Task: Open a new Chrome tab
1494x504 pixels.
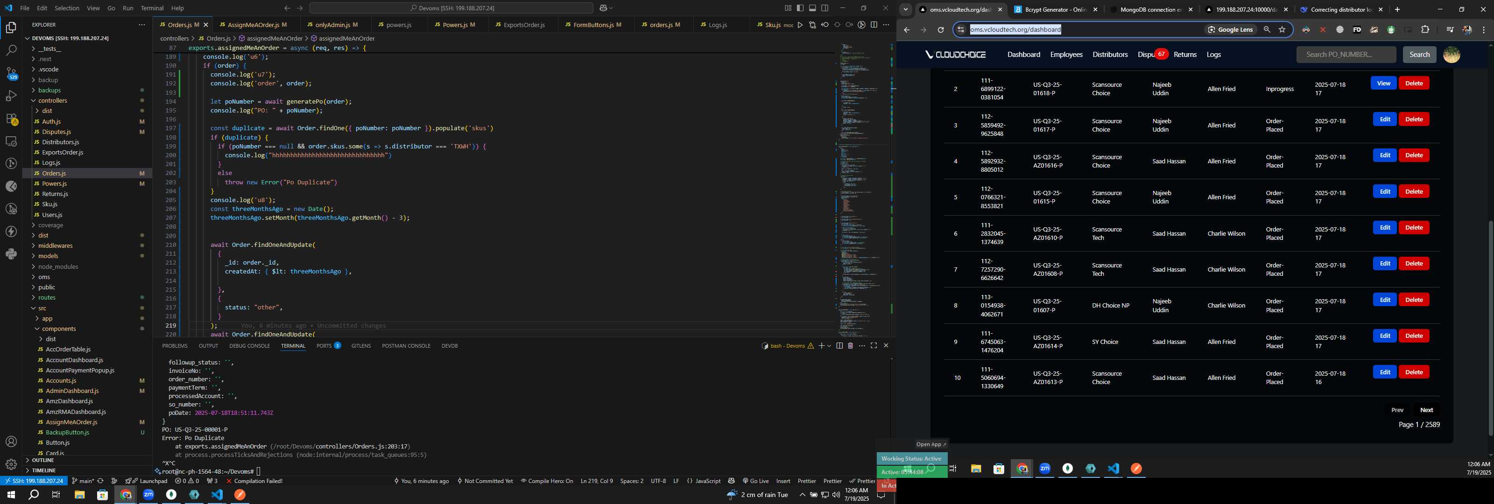Action: [1397, 9]
